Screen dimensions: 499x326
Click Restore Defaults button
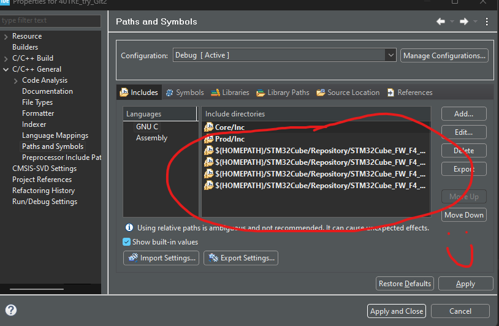click(405, 283)
